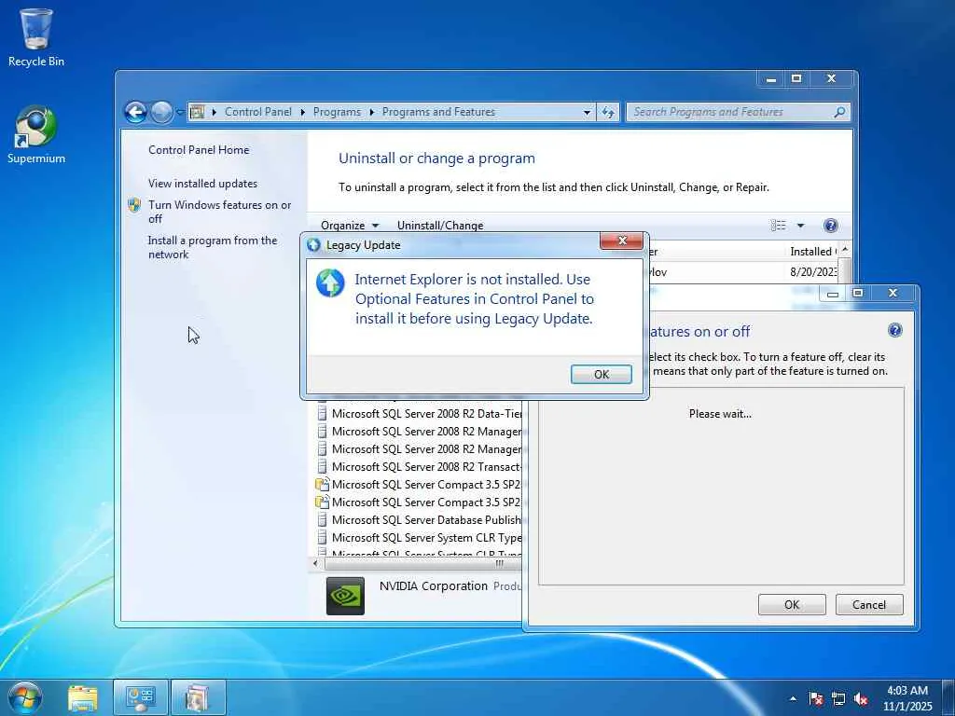Click OK in the Legacy Update dialog
The width and height of the screenshot is (955, 716).
coord(602,374)
